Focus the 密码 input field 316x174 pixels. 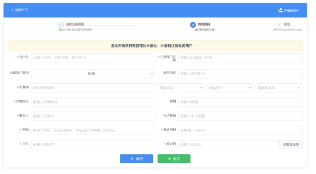93,130
